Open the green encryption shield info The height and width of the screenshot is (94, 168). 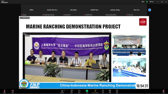(147, 2)
